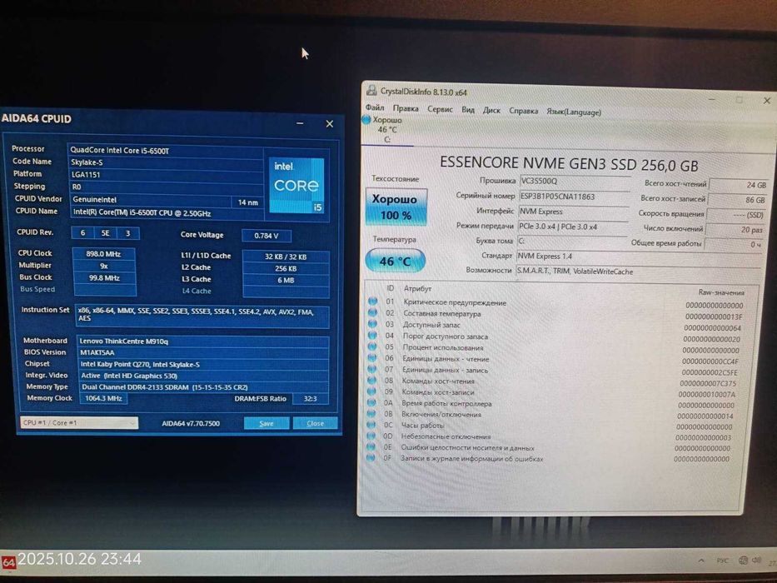Click the Число включений value 20 раз
This screenshot has height=583, width=777.
pos(735,230)
